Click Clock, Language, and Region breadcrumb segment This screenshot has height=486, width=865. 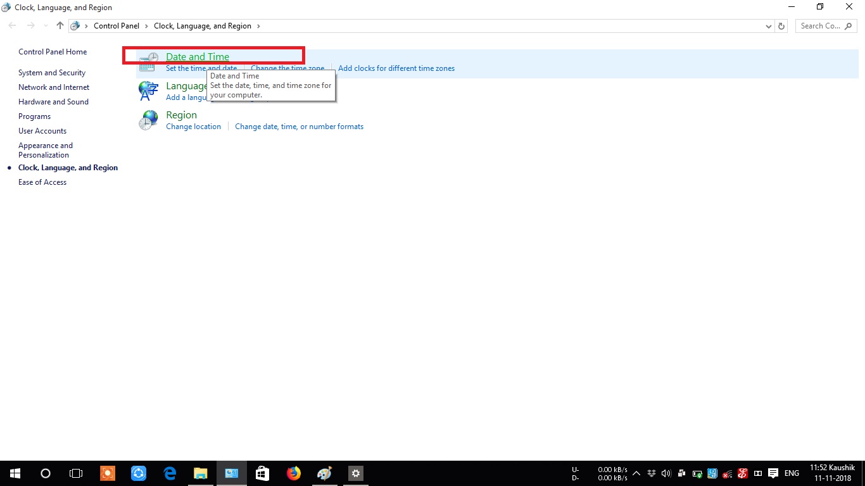[203, 26]
